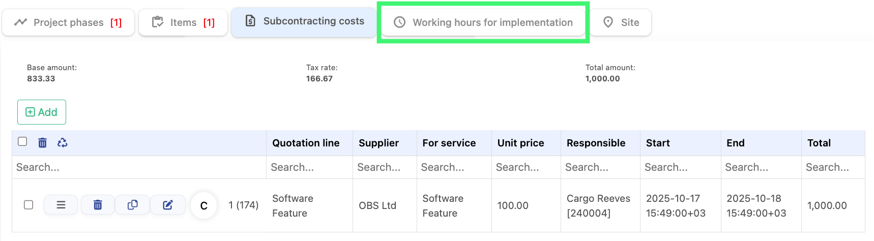The image size is (874, 241).
Task: Edit the Software Feature row
Action: click(x=168, y=205)
